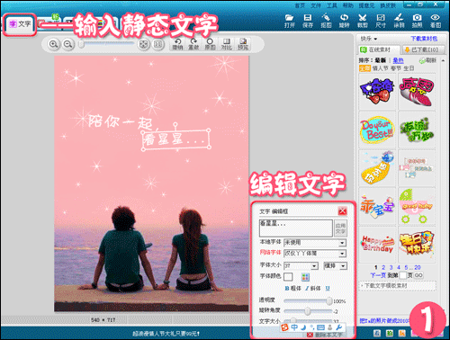
Task: Click the 应用文字 apply button
Action: (x=340, y=228)
